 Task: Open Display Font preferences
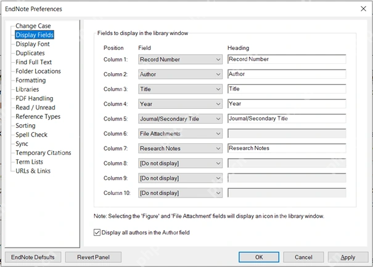(x=33, y=44)
